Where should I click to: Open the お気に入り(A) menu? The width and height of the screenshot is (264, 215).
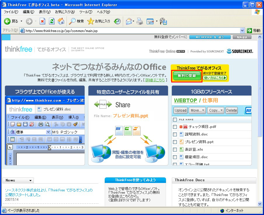(x=65, y=12)
